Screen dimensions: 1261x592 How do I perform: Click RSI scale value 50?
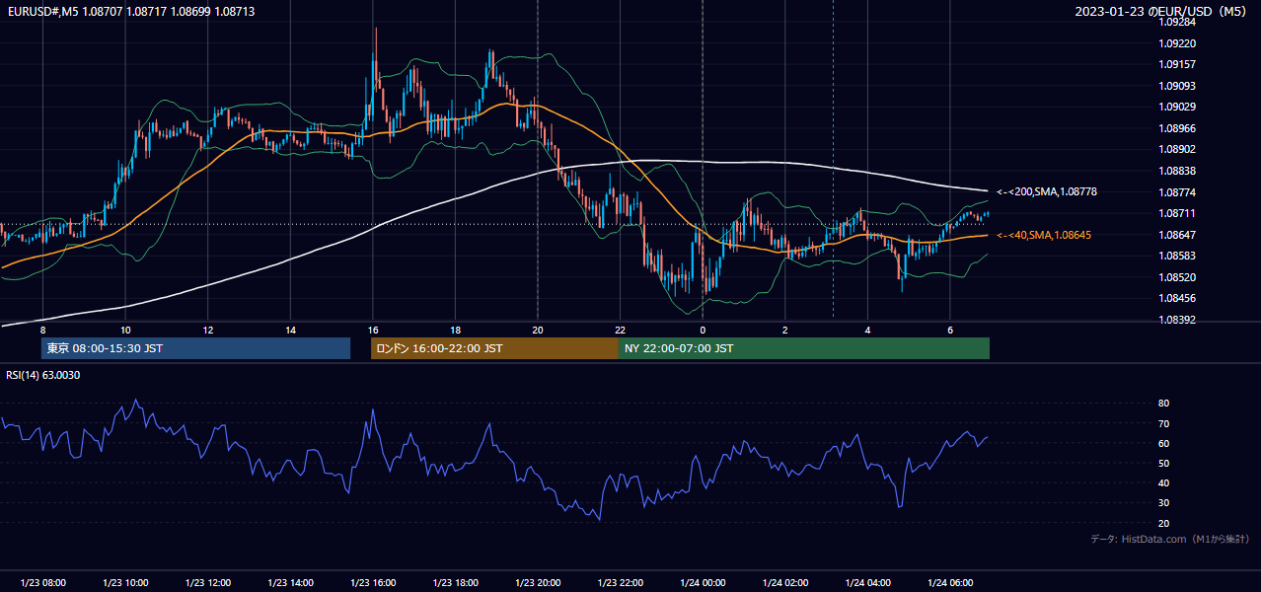point(1163,463)
